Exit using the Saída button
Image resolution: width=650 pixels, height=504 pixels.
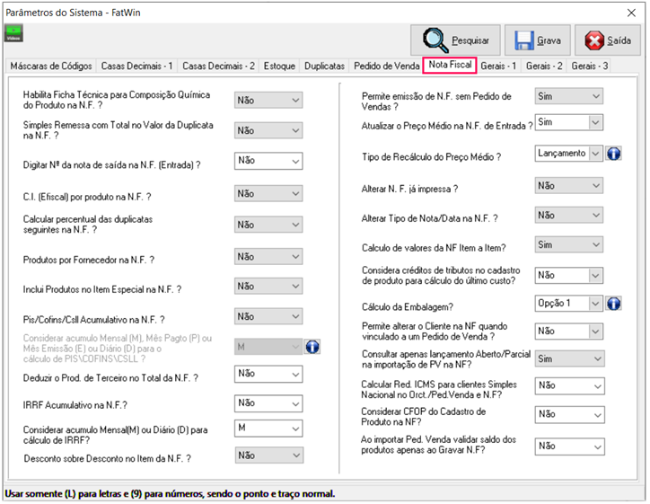[608, 40]
